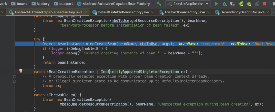
Task: Stop the running application (red square)
Action: [x=265, y=4]
